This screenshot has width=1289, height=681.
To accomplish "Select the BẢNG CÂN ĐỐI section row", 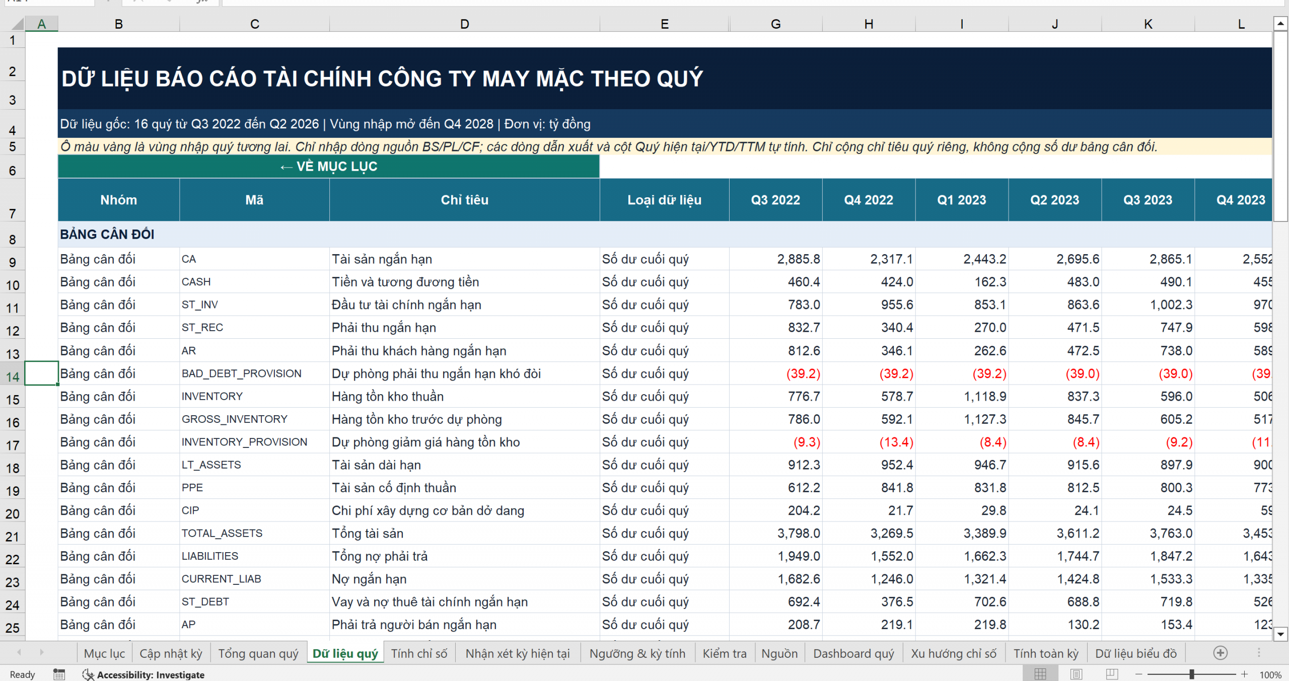I will [665, 234].
